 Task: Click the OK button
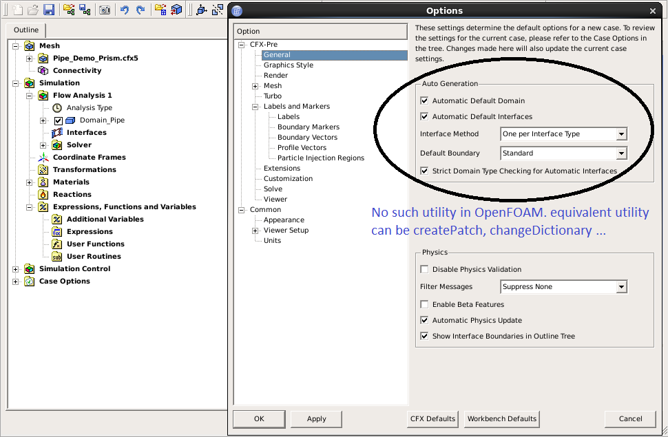[259, 419]
